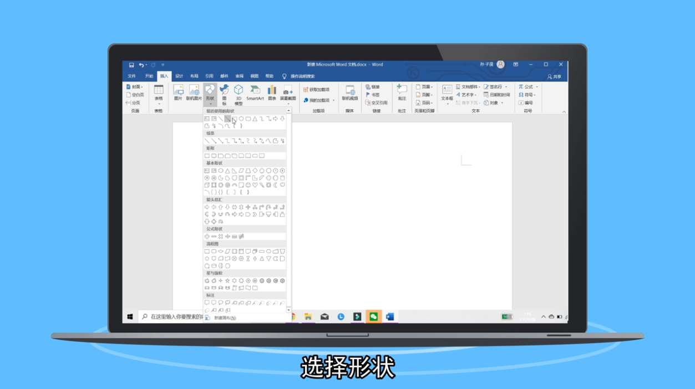695x389 pixels.
Task: Click the 交叉引用 cross-reference button
Action: pos(376,103)
